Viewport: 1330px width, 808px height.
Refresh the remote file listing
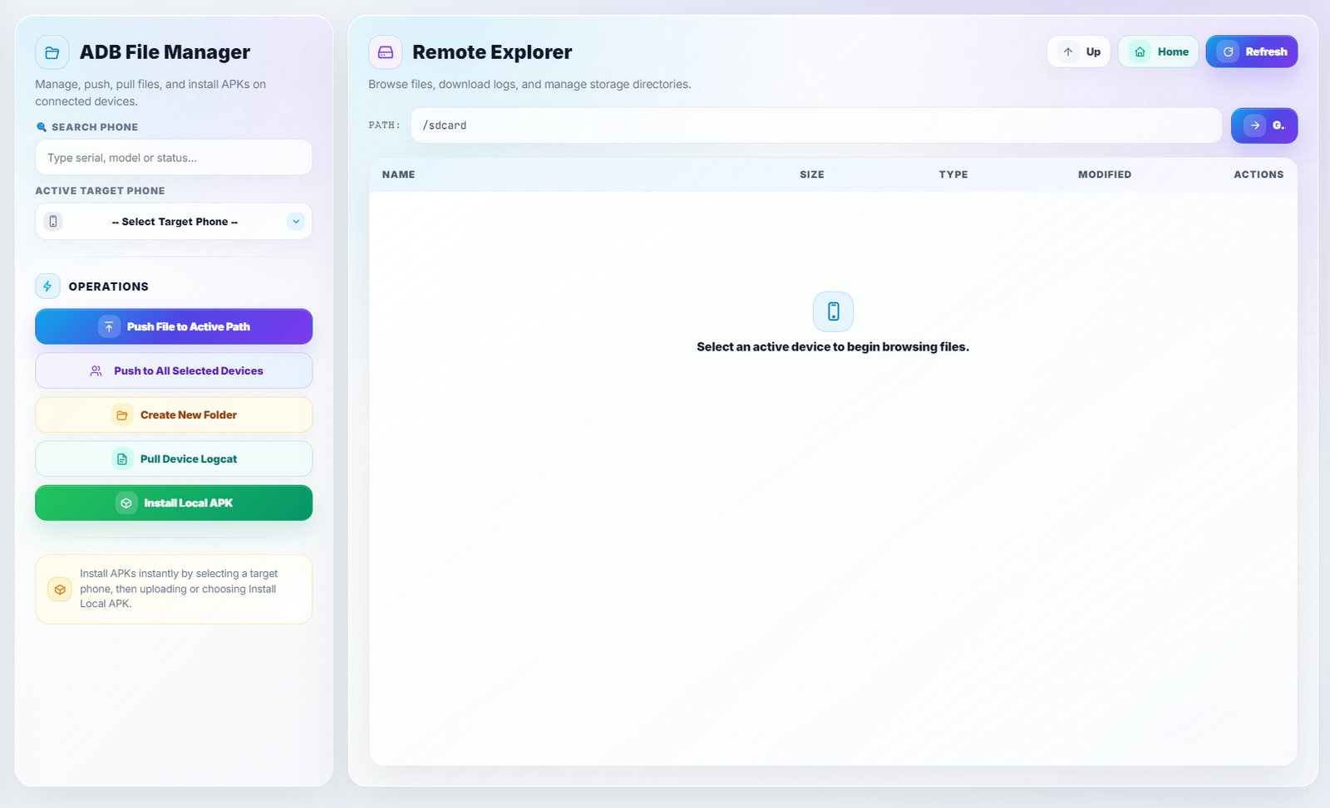coord(1252,51)
